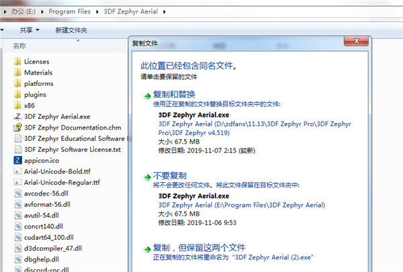Choose 复制，但保留这两个文件 option
Image resolution: width=403 pixels, height=272 pixels.
click(x=199, y=248)
